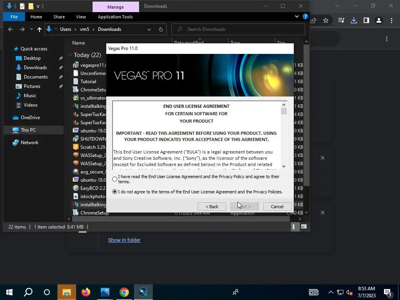Open Chrome from taskbar
Viewport: 400px width, 300px height.
click(x=124, y=292)
